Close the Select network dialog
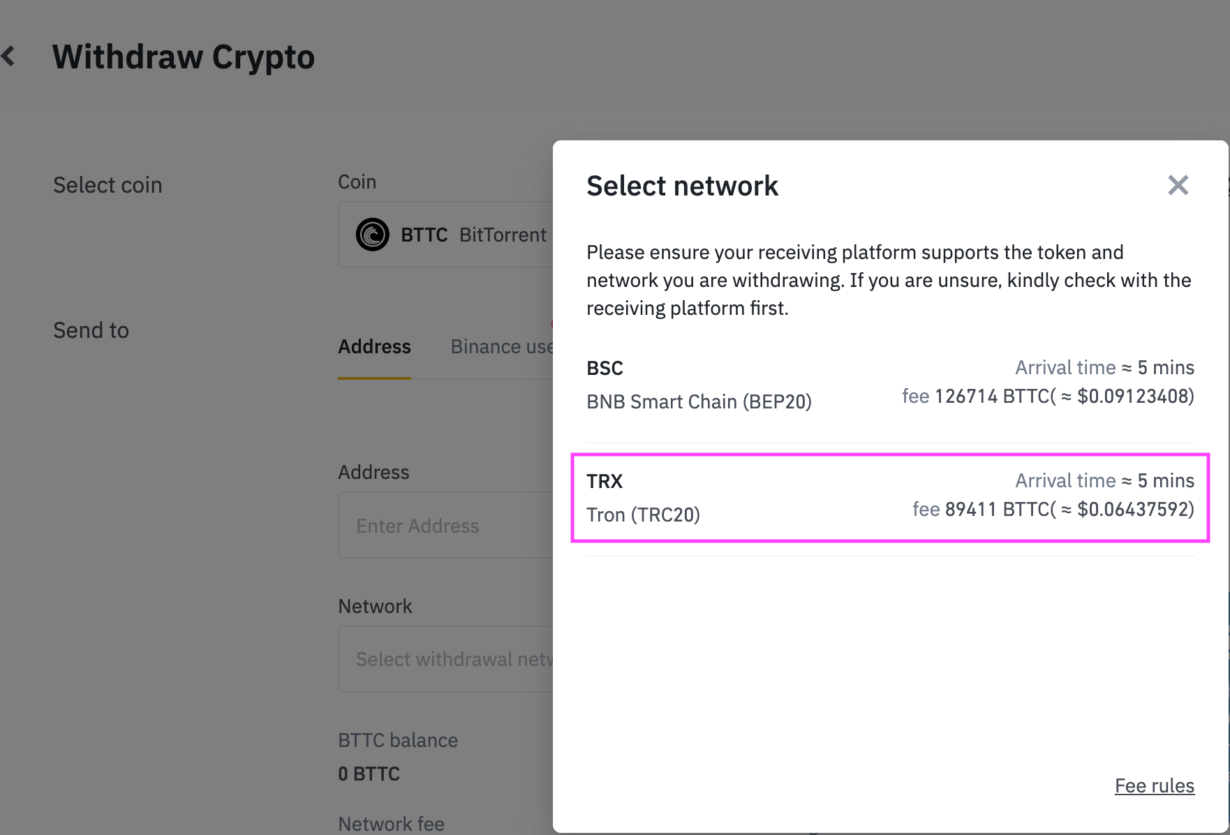Screen dimensions: 1230x835 point(1178,185)
